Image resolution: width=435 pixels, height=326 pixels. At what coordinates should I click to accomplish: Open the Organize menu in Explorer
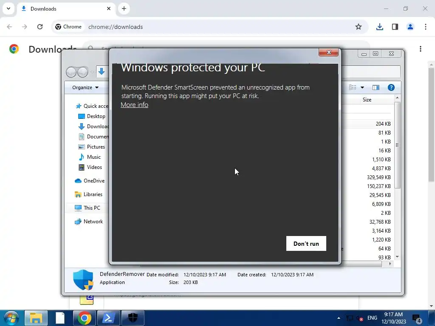pos(85,87)
